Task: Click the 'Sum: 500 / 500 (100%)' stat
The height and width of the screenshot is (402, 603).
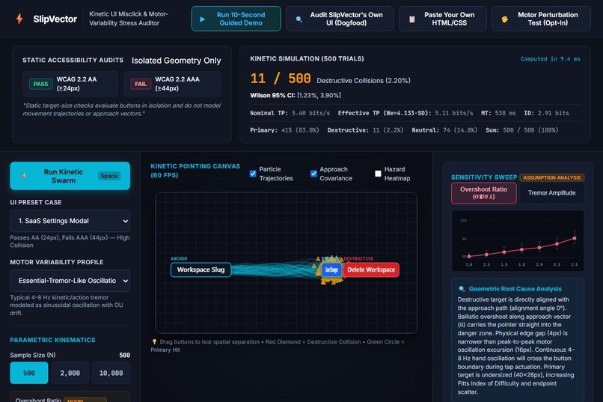Action: pos(522,130)
